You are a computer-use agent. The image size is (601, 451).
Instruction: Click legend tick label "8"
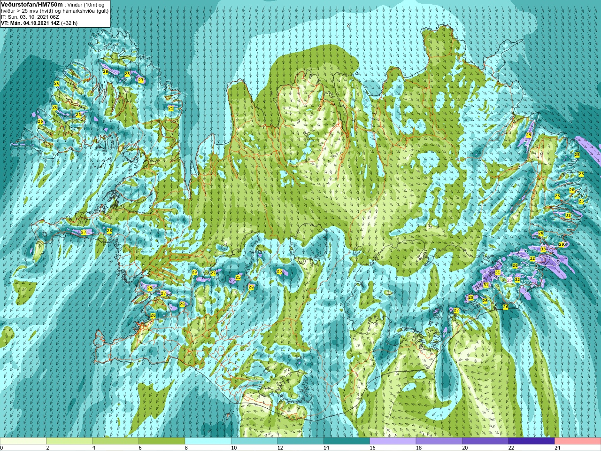(186, 448)
